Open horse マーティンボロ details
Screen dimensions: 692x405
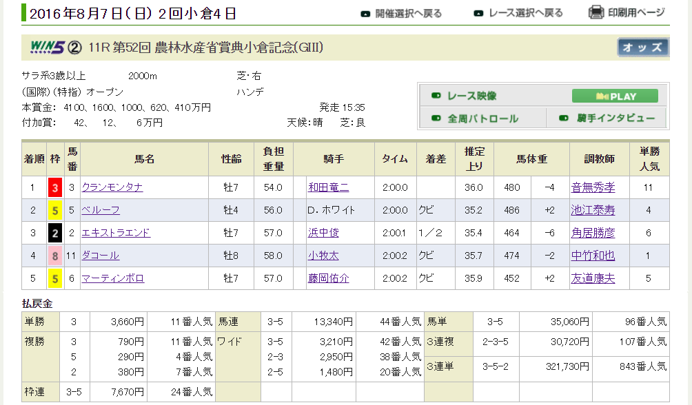click(113, 279)
